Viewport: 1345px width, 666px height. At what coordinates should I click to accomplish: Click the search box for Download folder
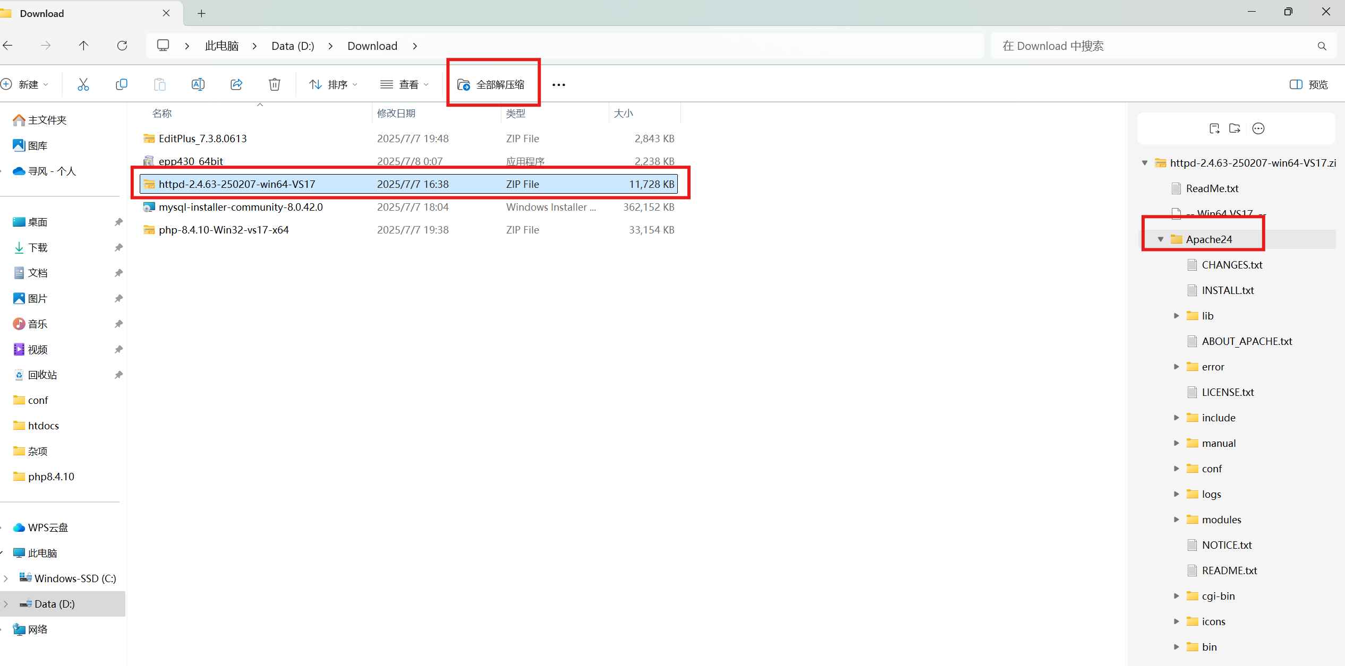click(x=1142, y=46)
